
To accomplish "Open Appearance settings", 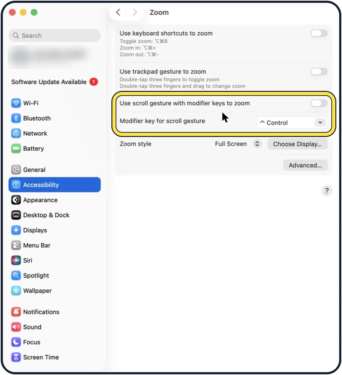I will click(x=55, y=200).
